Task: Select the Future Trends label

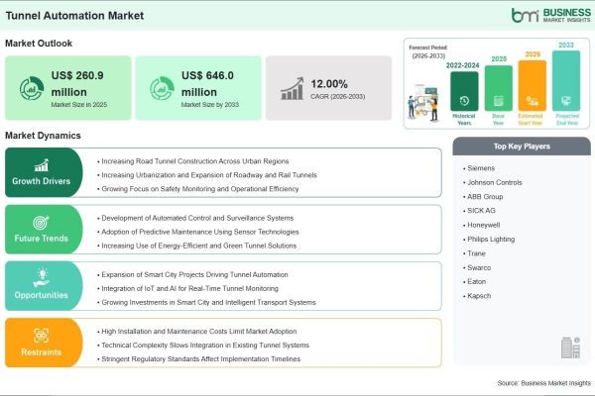Action: coord(42,239)
